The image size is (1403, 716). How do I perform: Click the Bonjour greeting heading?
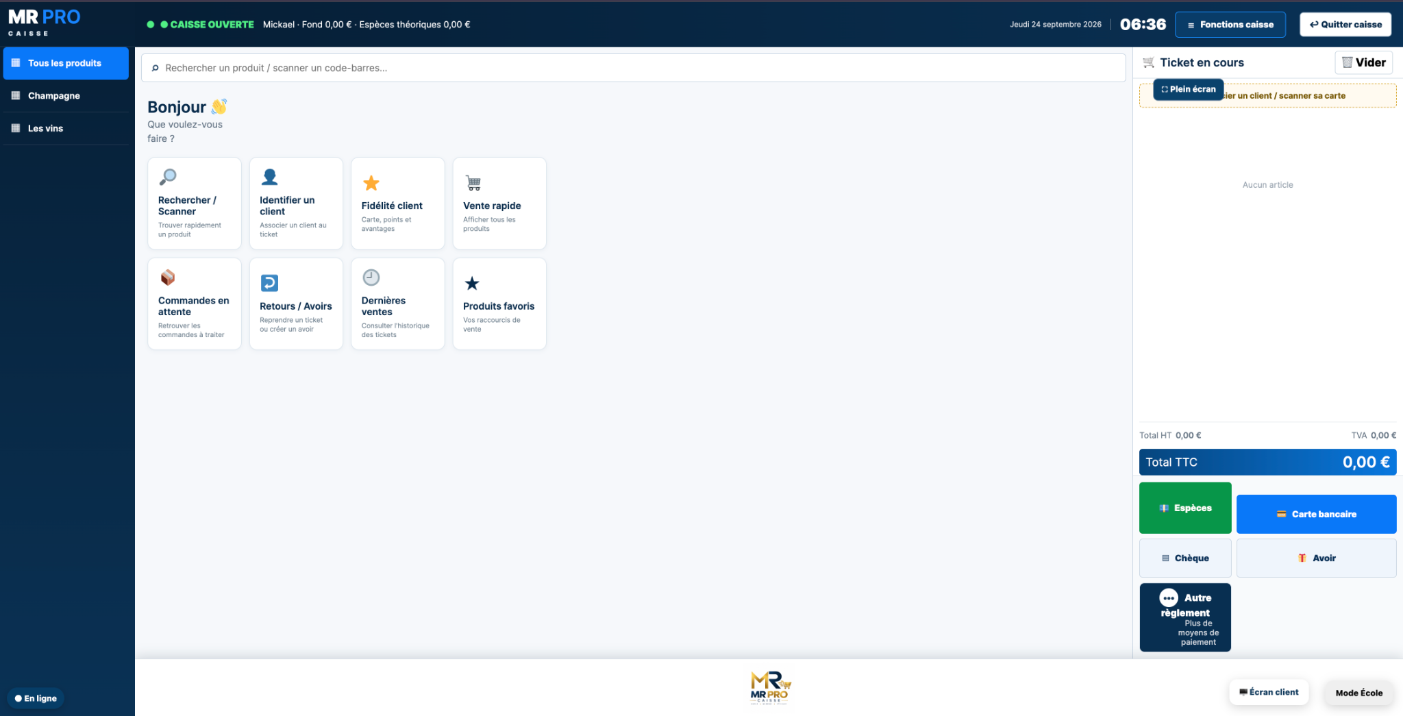187,107
